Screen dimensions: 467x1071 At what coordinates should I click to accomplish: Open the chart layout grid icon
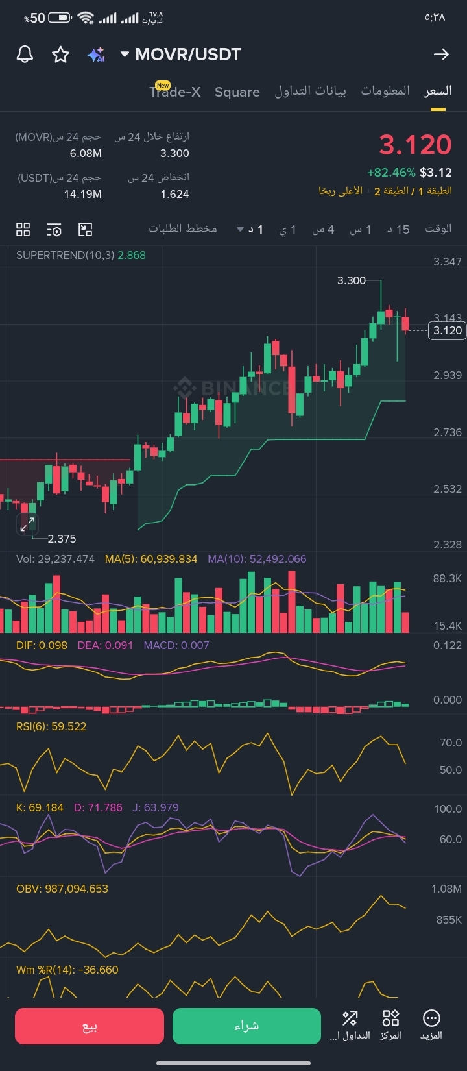(23, 229)
